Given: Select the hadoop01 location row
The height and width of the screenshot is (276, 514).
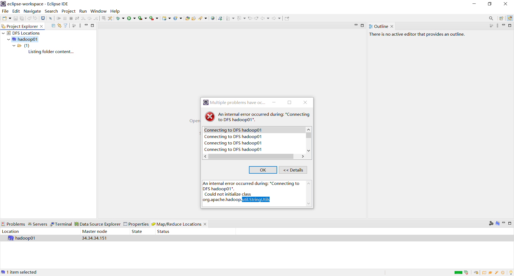Looking at the screenshot, I should [x=257, y=238].
